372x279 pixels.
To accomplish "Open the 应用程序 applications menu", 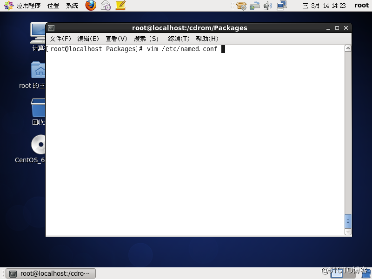I will (x=28, y=6).
